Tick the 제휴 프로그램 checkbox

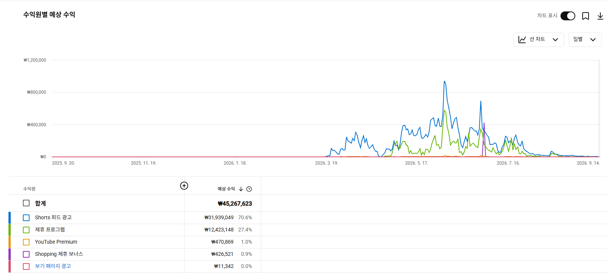(x=26, y=230)
